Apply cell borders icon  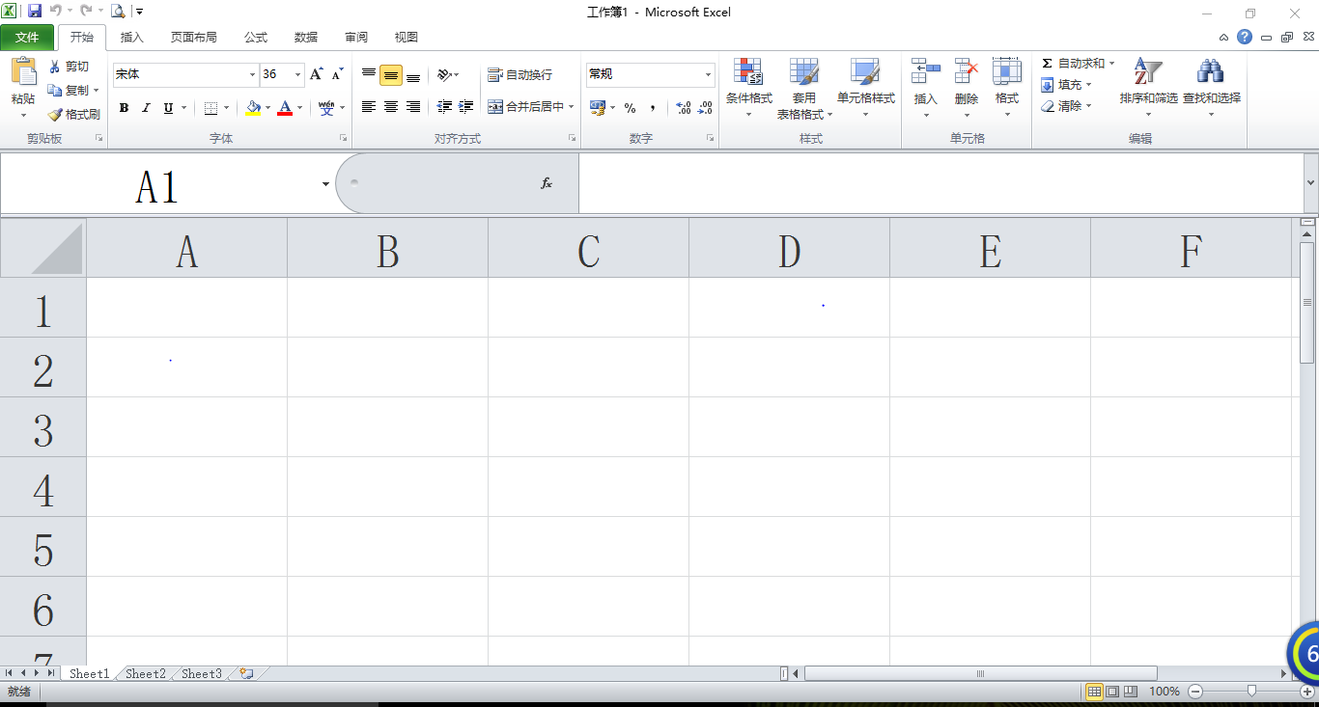point(211,108)
